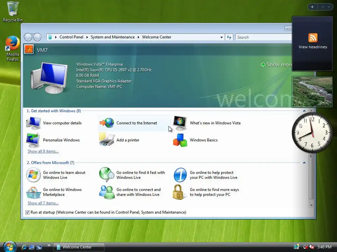Expand Quick Launch overflow chevron
The height and width of the screenshot is (252, 337).
click(49, 245)
